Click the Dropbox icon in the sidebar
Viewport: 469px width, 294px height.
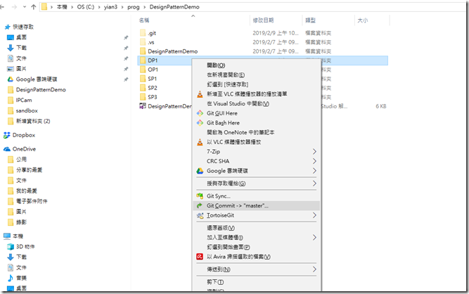[x=7, y=135]
